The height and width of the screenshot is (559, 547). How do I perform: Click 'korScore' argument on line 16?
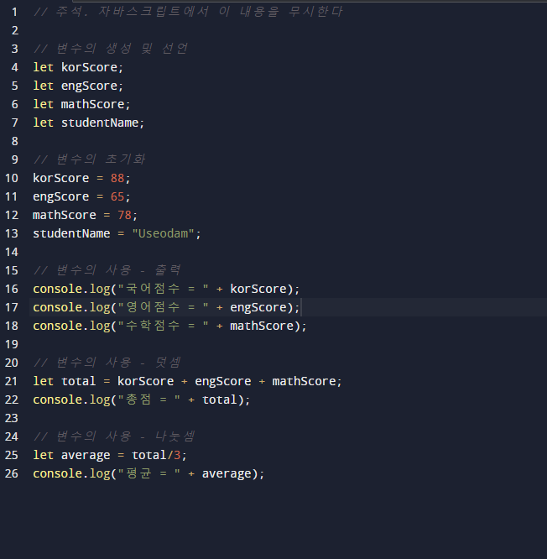258,289
